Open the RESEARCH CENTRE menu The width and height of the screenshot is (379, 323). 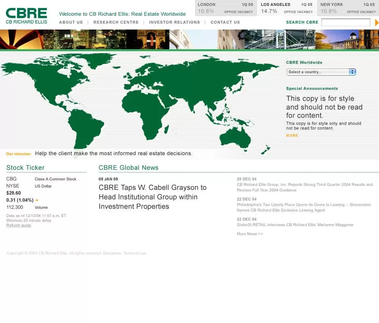pyautogui.click(x=116, y=22)
